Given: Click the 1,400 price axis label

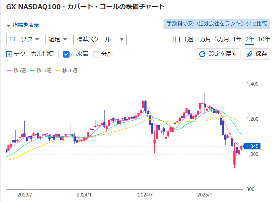Looking at the screenshot, I should (x=253, y=84).
